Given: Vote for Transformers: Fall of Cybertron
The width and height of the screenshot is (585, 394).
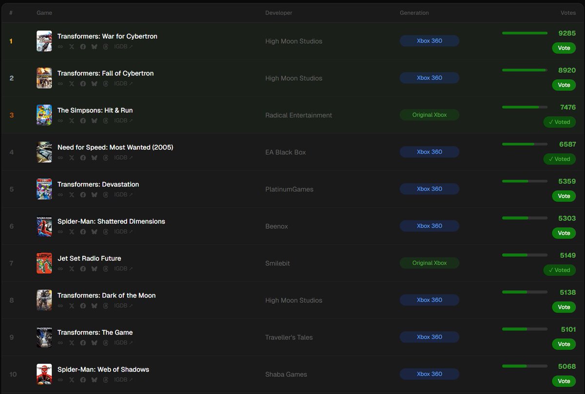Looking at the screenshot, I should pyautogui.click(x=564, y=85).
